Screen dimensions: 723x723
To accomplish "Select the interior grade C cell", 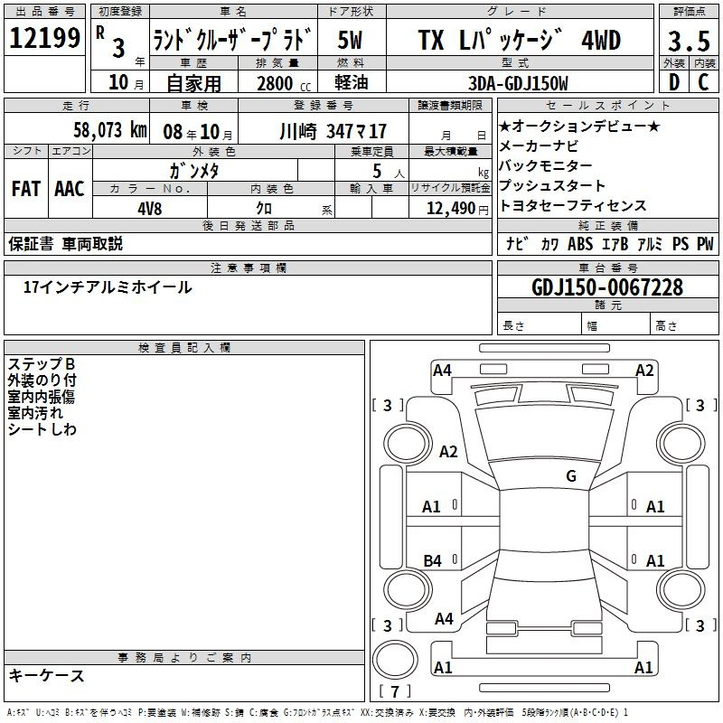I will [703, 83].
